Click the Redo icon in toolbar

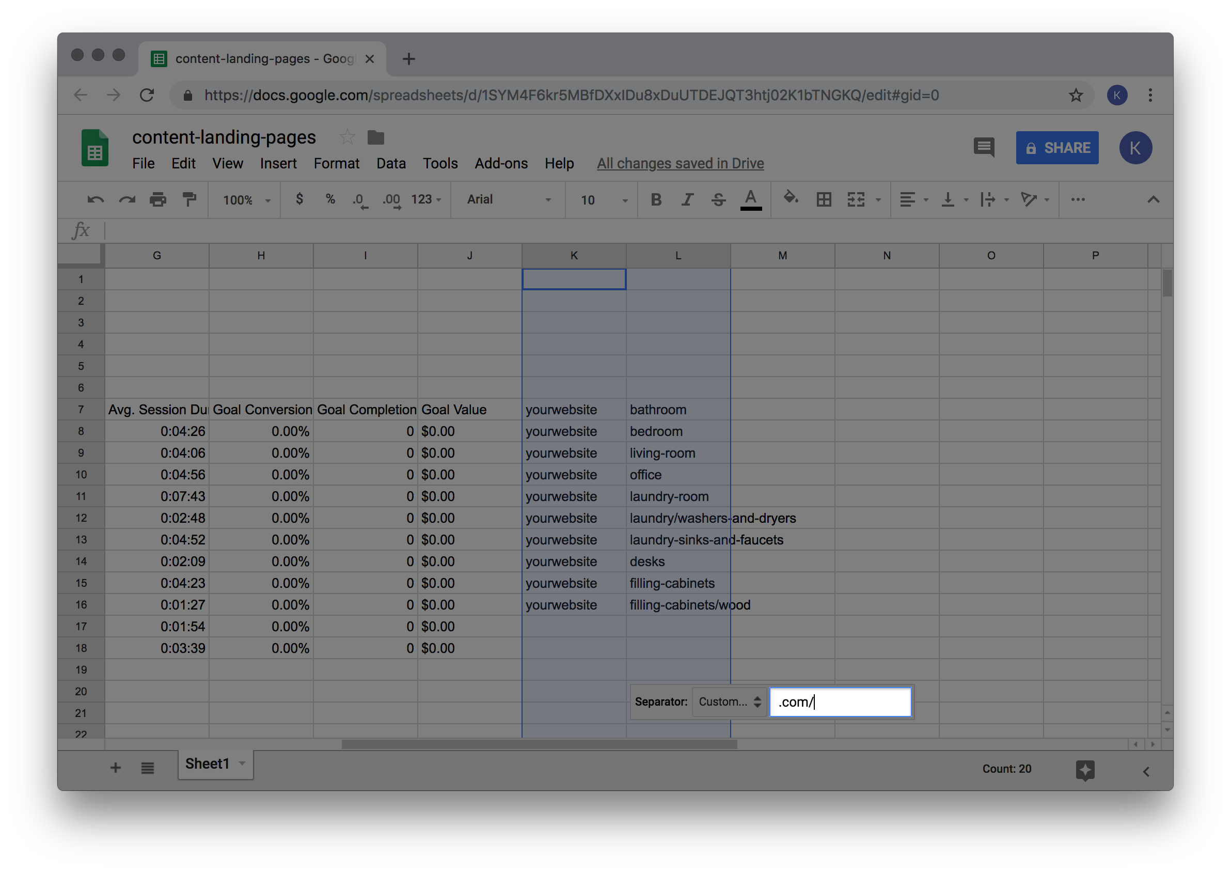click(127, 200)
